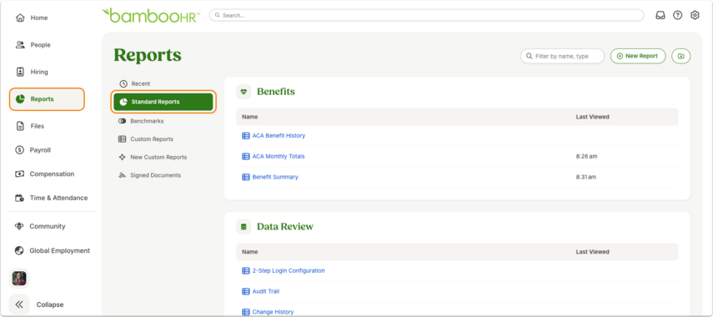713x317 pixels.
Task: Collapse the sidebar with double-chevron icon
Action: click(19, 304)
